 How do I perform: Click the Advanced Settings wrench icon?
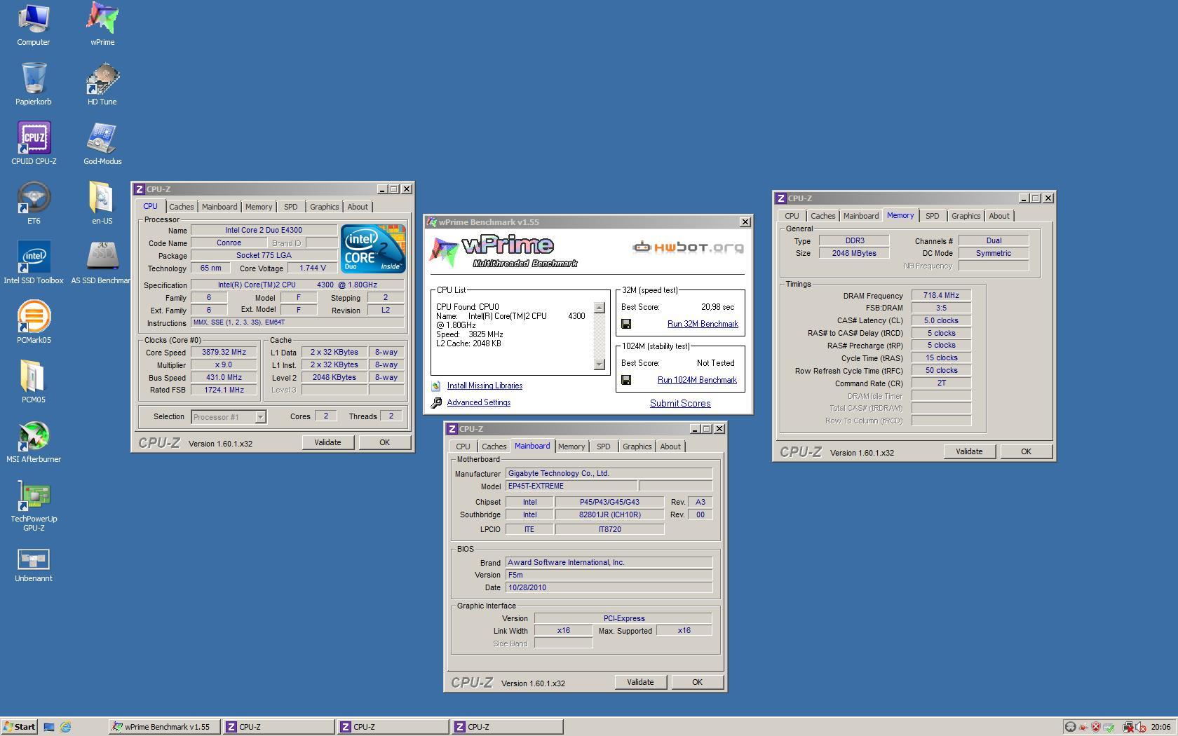[436, 403]
